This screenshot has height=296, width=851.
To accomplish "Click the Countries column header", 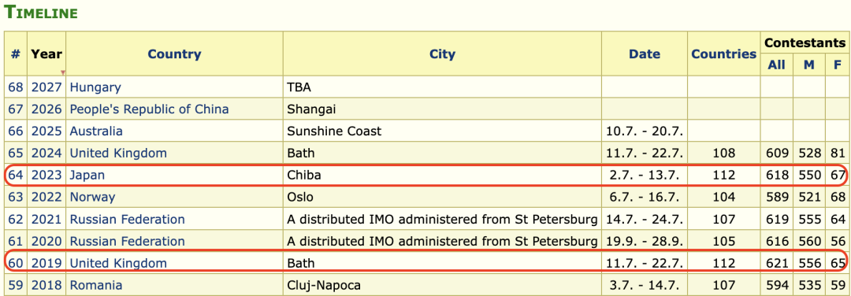I will click(x=723, y=54).
